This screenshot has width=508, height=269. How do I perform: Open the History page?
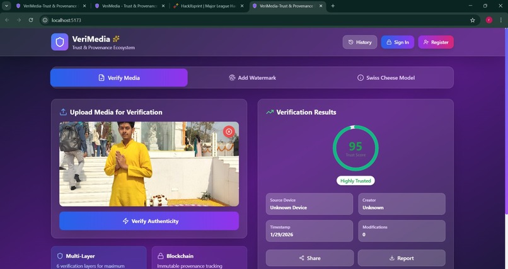pos(360,42)
